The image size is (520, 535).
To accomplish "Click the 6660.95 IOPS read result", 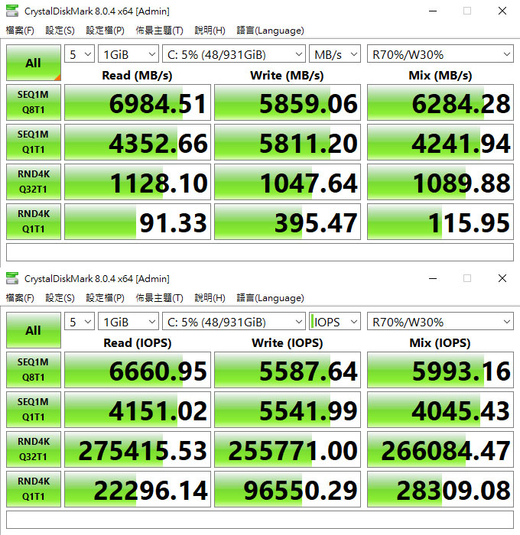I will (138, 370).
